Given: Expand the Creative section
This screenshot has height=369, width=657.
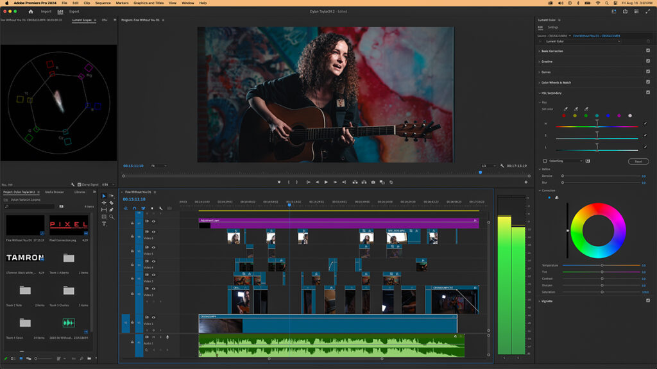Looking at the screenshot, I should [x=546, y=61].
